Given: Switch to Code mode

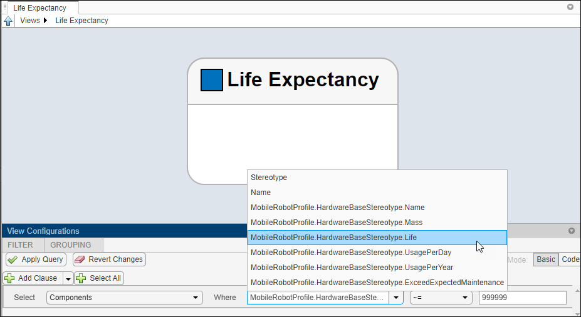Looking at the screenshot, I should tap(570, 259).
